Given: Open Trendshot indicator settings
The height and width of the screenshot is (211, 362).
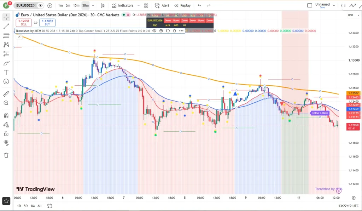Looking at the screenshot, I should pos(161,31).
